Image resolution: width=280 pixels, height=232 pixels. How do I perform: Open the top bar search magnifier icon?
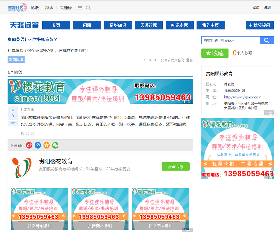88,8
